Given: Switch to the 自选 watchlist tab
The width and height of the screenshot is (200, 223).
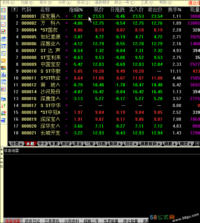Looking at the screenshot, I should pyautogui.click(x=102, y=144).
